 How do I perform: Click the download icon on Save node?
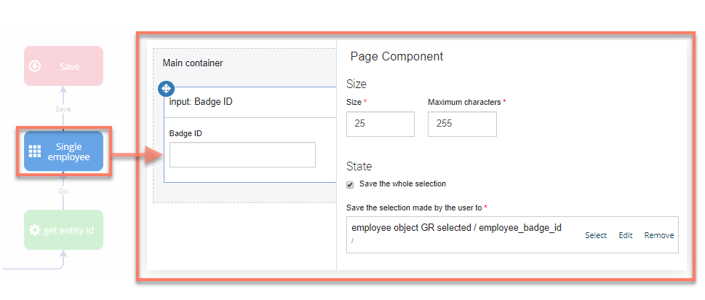[35, 66]
